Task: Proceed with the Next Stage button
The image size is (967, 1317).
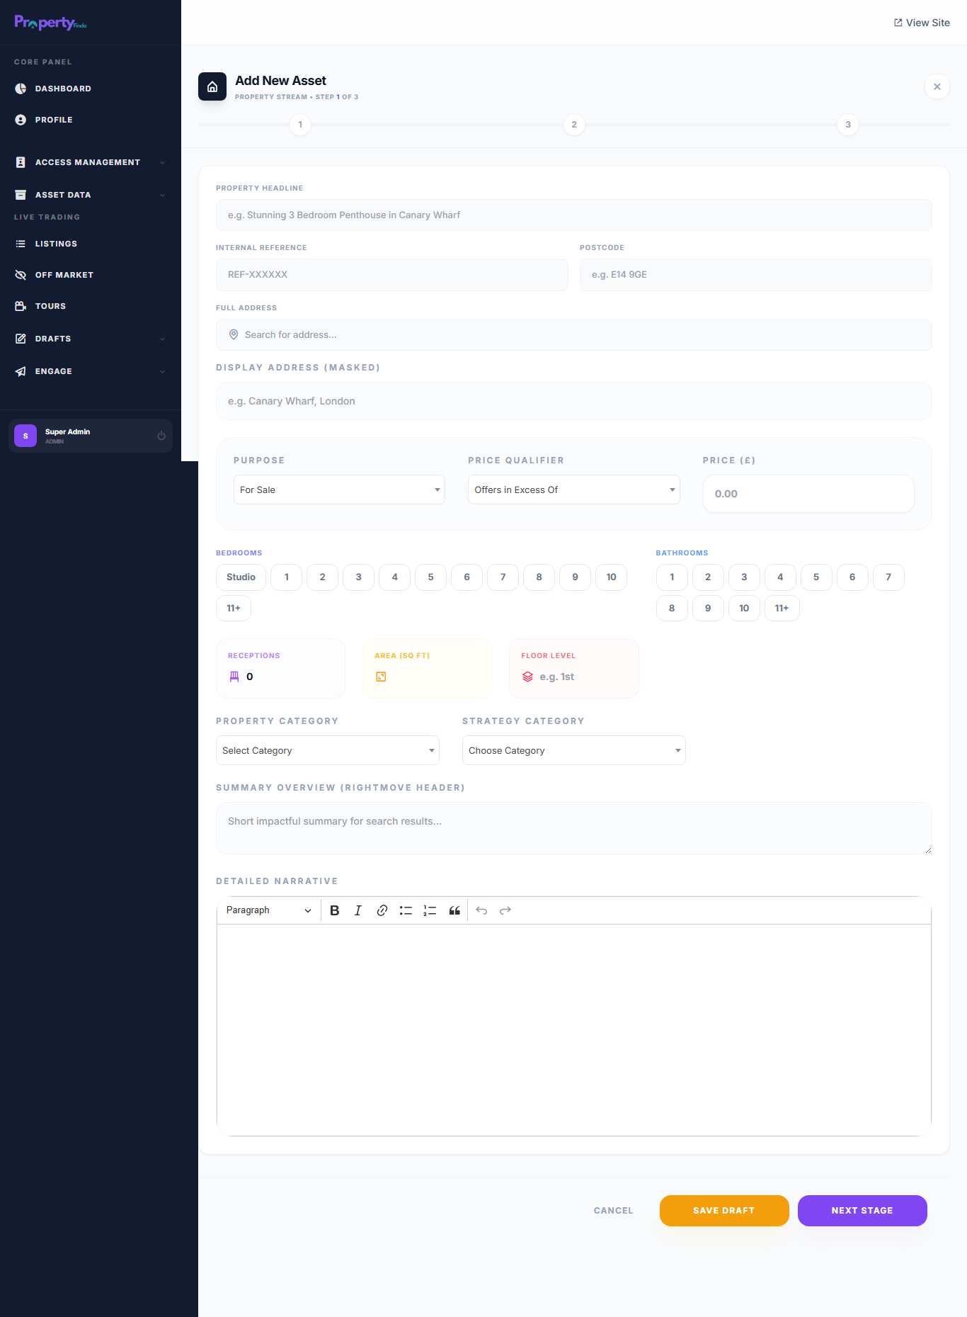Action: [x=862, y=1211]
